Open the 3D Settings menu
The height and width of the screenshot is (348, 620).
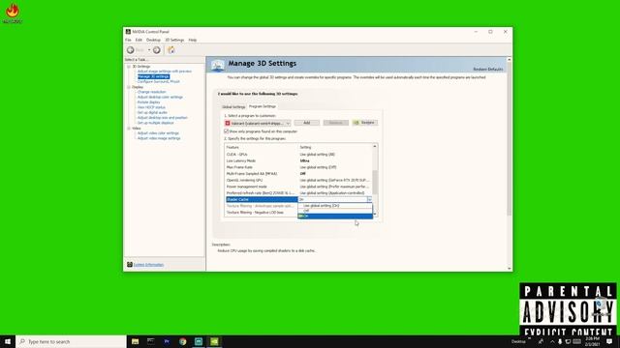174,41
